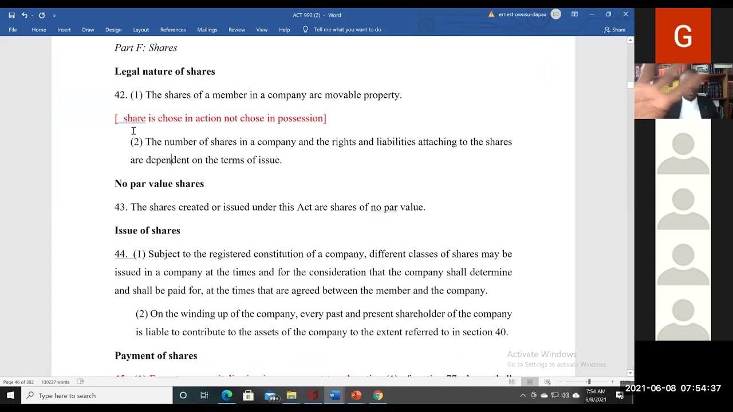Zoom in with the plus button
This screenshot has height=412, width=733.
(612, 382)
